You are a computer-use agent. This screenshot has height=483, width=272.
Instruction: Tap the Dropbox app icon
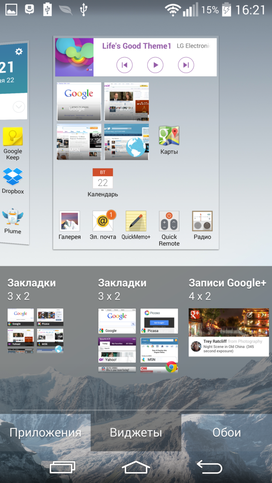point(13,176)
